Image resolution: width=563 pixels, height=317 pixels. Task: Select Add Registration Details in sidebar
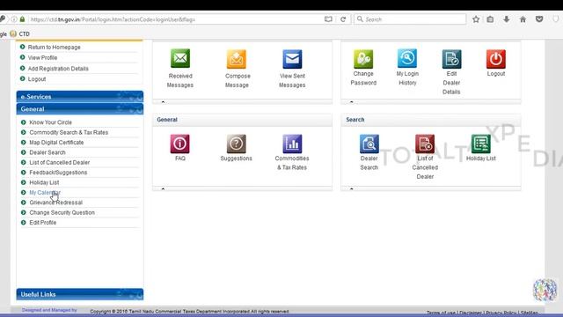(x=58, y=69)
